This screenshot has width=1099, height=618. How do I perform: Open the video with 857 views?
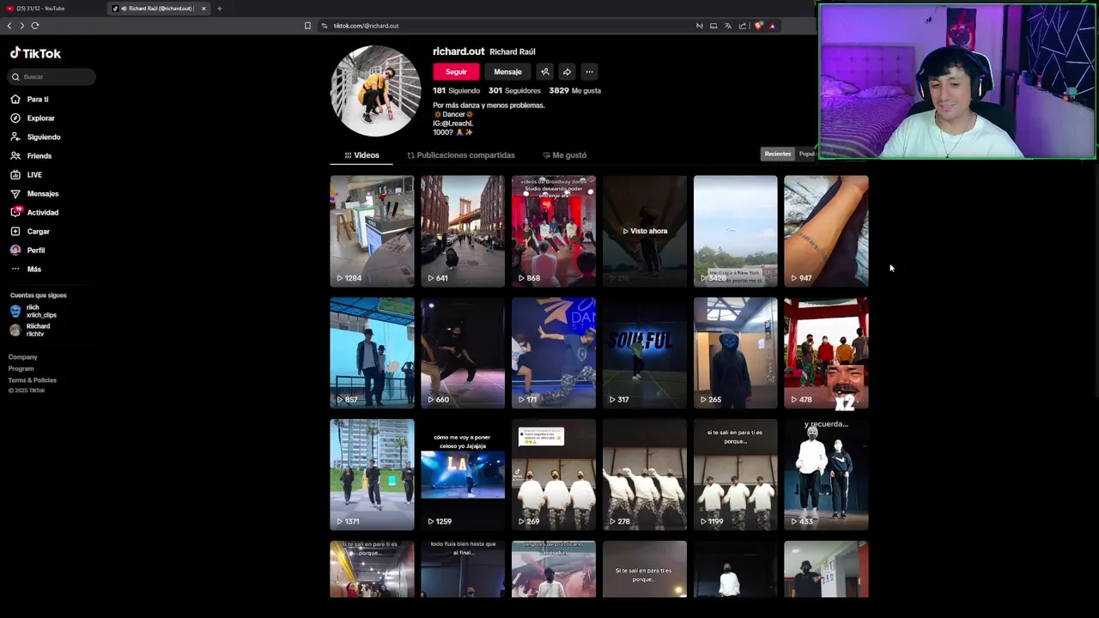pos(372,353)
